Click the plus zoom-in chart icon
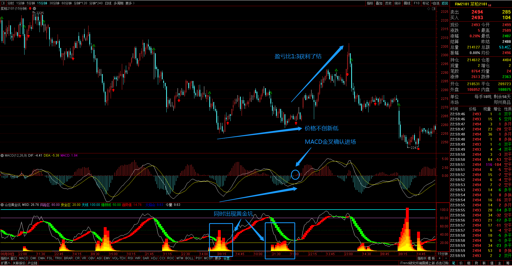This screenshot has width=512, height=266. point(439,258)
